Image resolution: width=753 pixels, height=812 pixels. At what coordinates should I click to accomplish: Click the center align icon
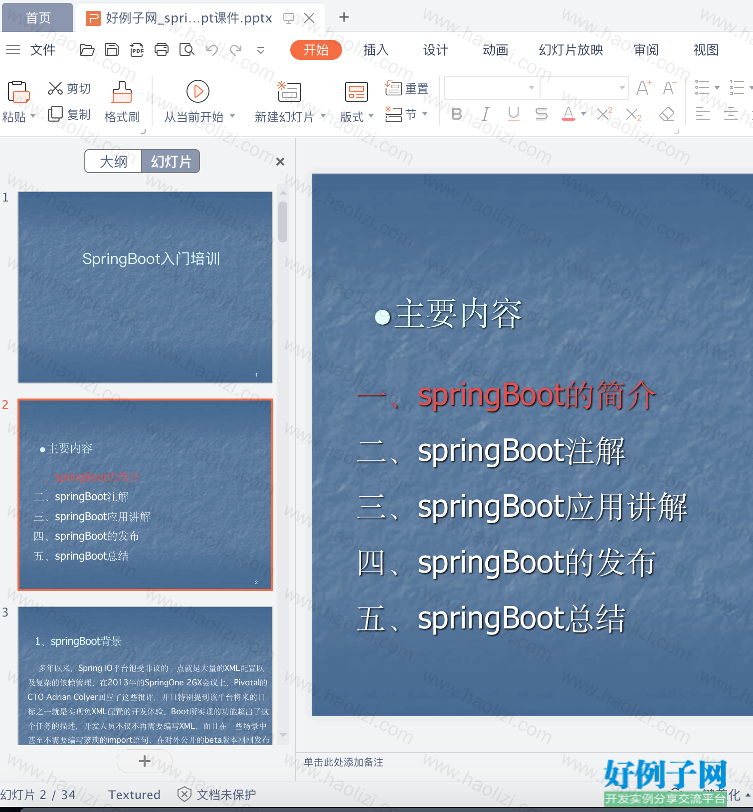pos(731,114)
